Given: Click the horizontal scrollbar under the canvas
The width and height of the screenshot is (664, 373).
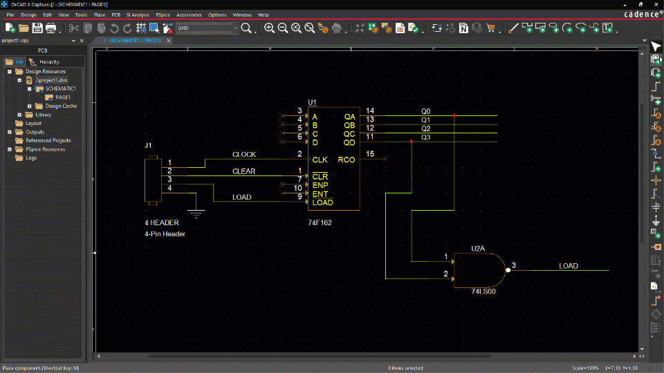Looking at the screenshot, I should coord(320,356).
